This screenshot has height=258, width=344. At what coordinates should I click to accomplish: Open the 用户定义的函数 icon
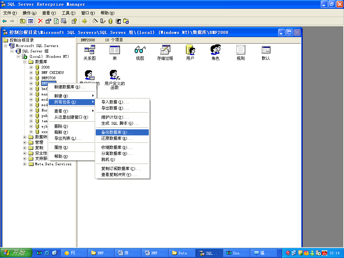point(115,80)
